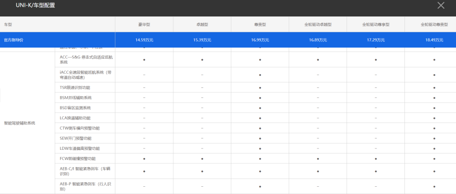
Task: Click the LCA dash under 豪华型
Action: (x=144, y=118)
